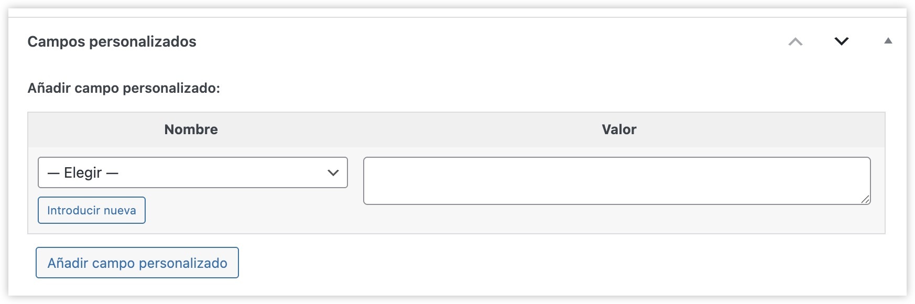Viewport: 915px width, 304px height.
Task: Click the word 'personalizados' in the panel title
Action: click(x=143, y=41)
